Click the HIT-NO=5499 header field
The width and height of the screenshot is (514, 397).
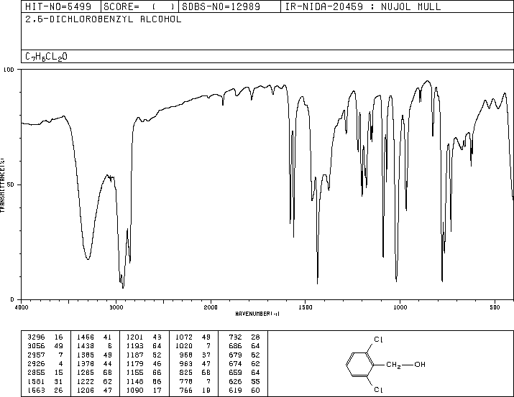pyautogui.click(x=58, y=6)
